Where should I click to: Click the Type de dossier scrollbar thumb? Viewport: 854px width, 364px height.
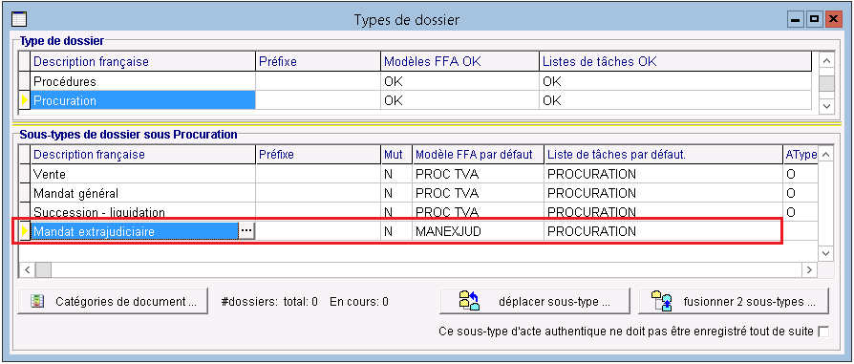tap(826, 83)
